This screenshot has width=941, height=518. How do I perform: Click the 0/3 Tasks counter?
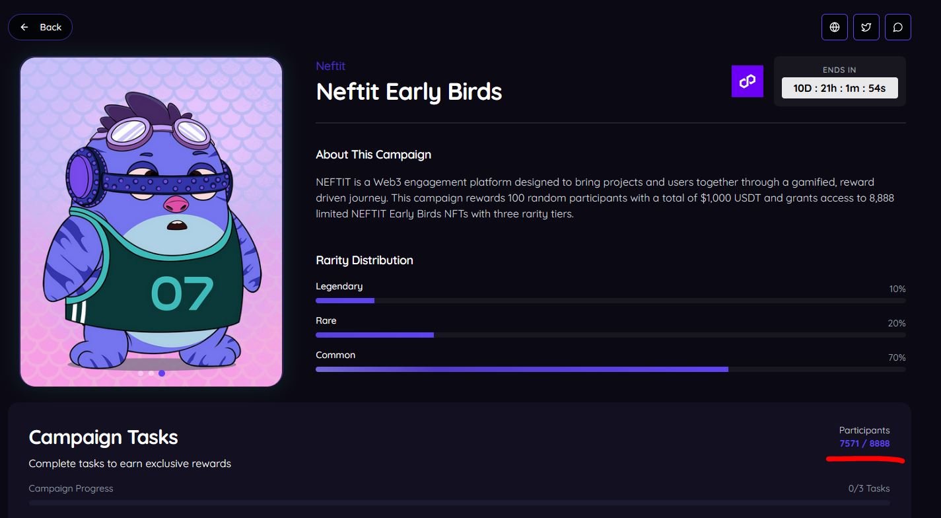tap(869, 489)
